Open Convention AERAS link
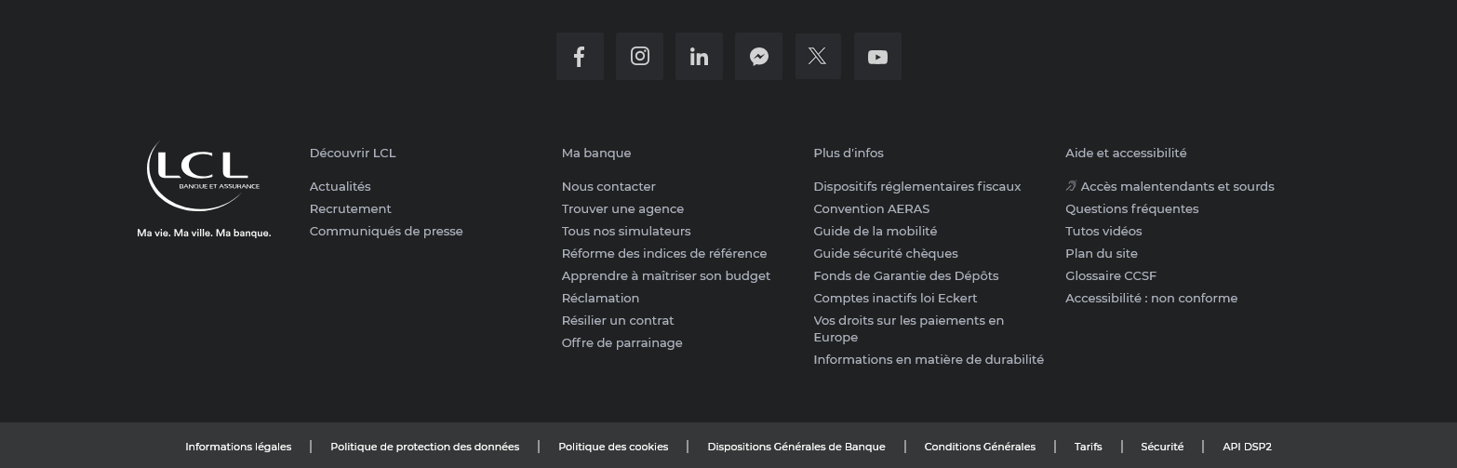1457x468 pixels. point(871,208)
